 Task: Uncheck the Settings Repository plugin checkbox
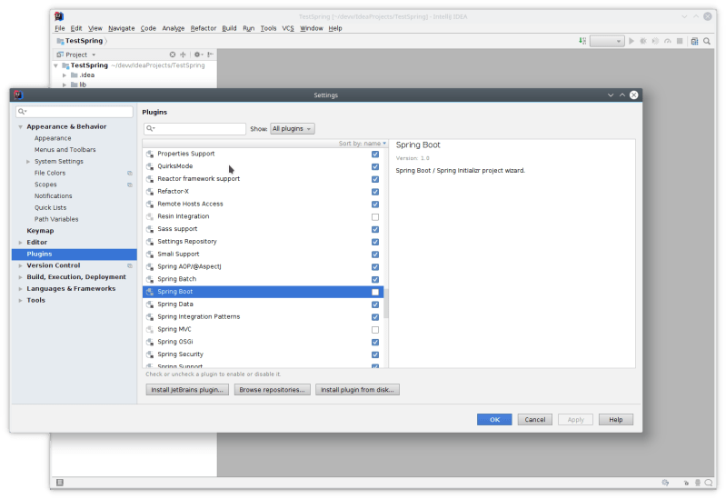(x=375, y=242)
